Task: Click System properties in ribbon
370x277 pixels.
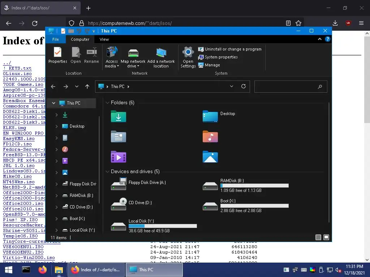Action: pos(218,57)
